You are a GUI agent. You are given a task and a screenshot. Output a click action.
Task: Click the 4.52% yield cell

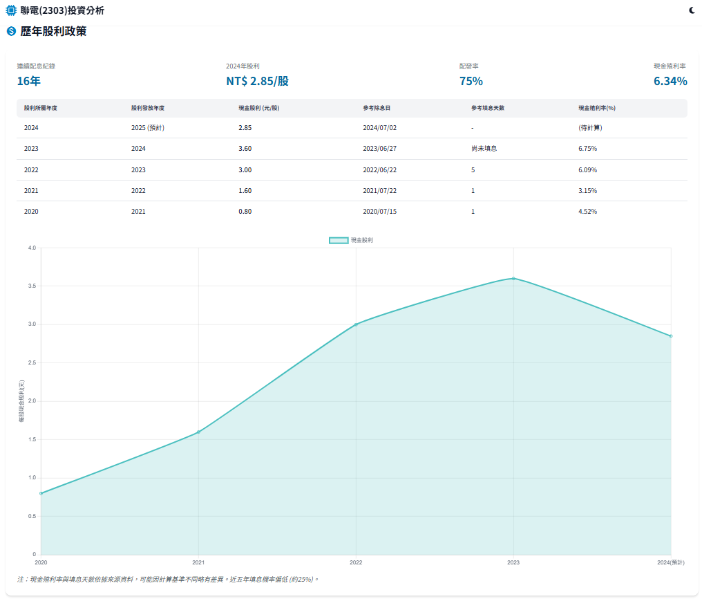(x=587, y=212)
